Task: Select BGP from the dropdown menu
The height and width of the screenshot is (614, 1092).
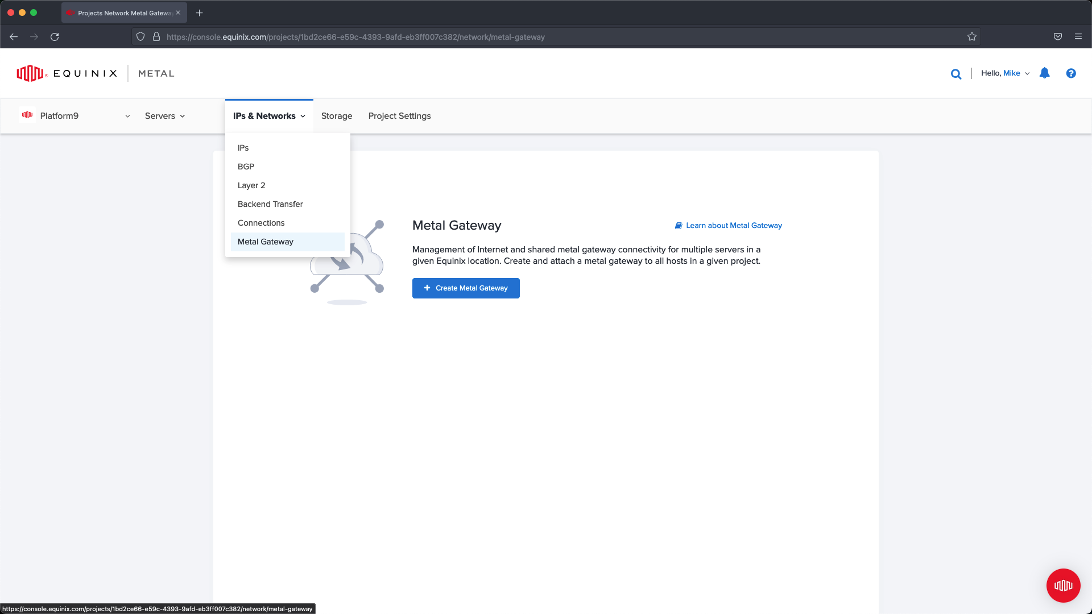Action: 288,167
